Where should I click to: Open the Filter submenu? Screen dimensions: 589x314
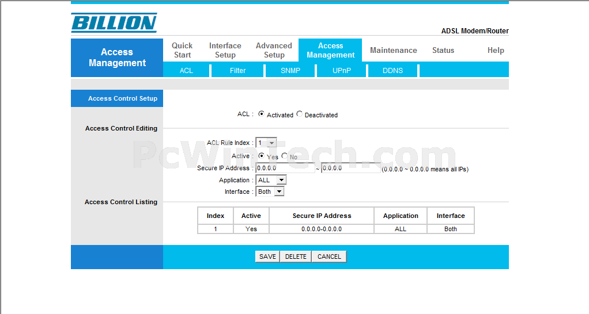(237, 70)
